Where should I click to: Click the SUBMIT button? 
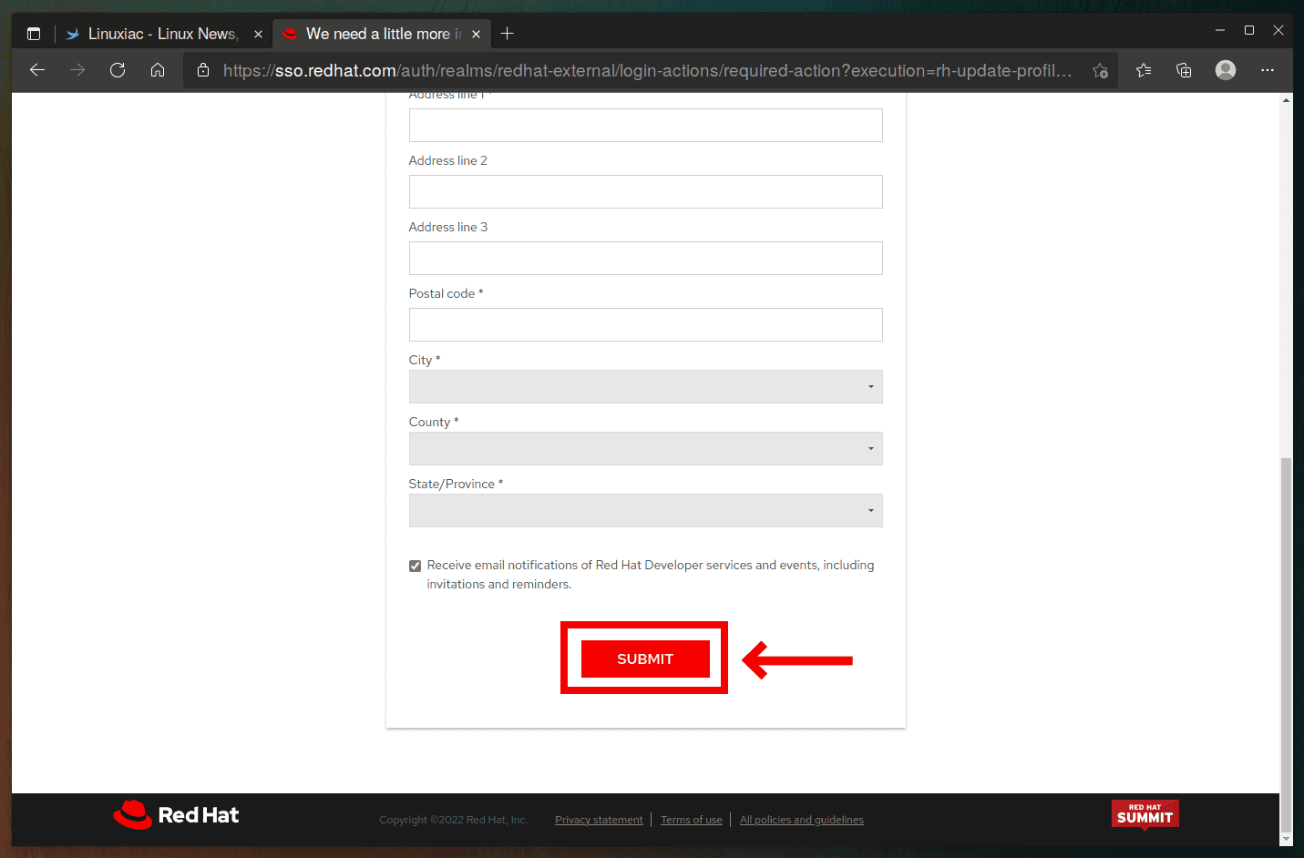pyautogui.click(x=644, y=658)
